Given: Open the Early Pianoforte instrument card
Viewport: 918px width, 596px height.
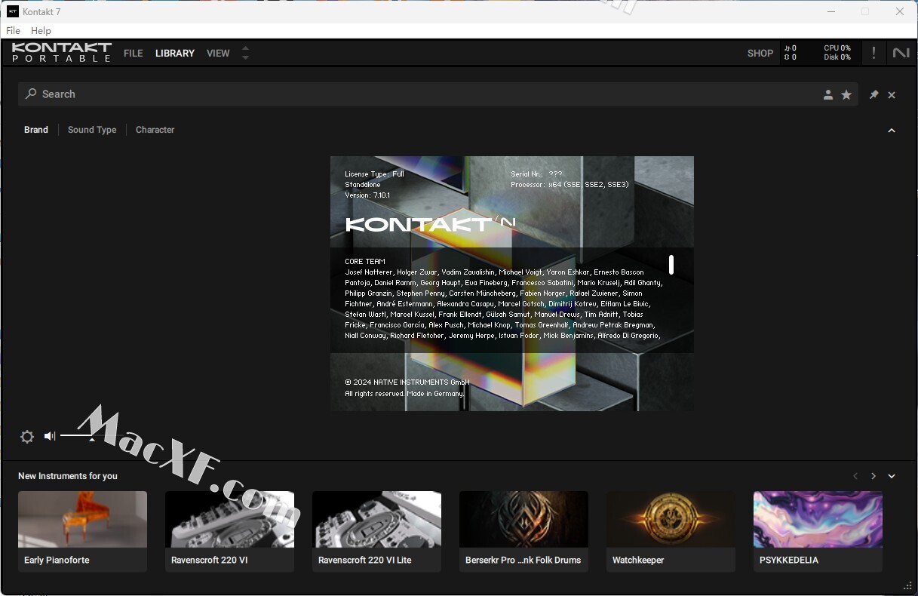Looking at the screenshot, I should point(83,531).
